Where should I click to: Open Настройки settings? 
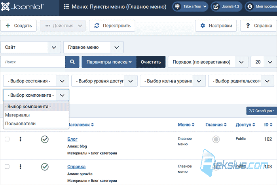tap(216, 26)
